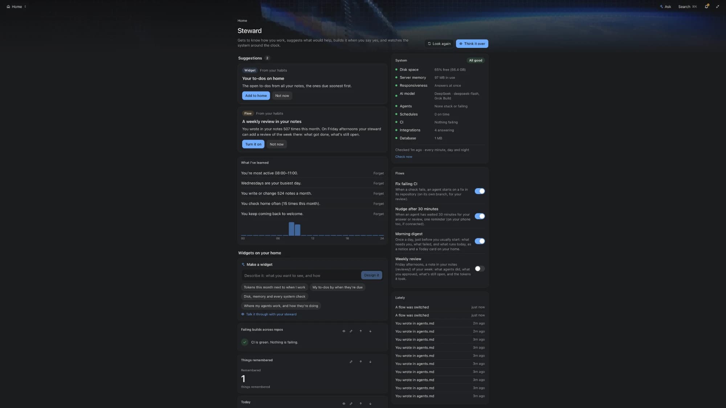This screenshot has height=408, width=726.
Task: Click the Suggestions count badge
Action: (x=267, y=58)
